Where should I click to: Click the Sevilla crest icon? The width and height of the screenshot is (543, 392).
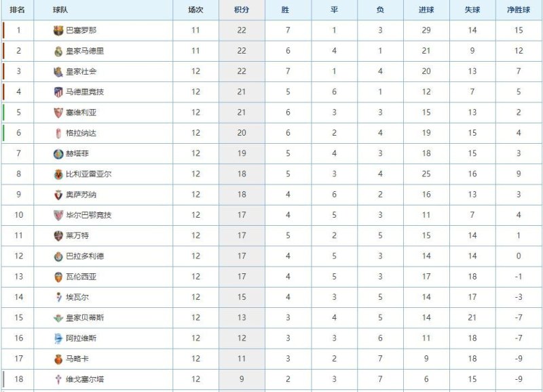(58, 113)
